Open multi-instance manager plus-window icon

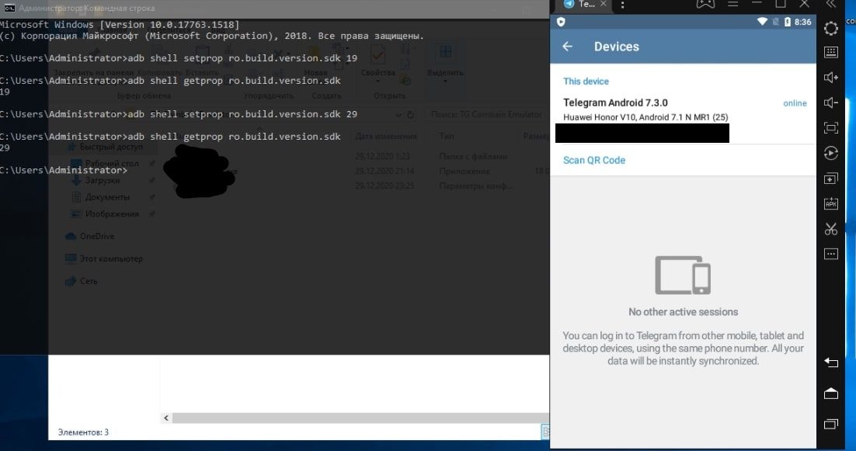point(831,179)
